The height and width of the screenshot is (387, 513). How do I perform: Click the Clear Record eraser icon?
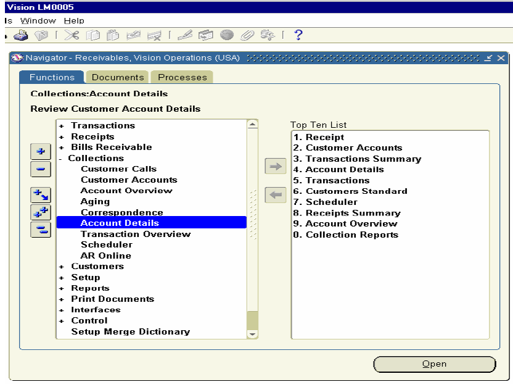click(x=133, y=35)
